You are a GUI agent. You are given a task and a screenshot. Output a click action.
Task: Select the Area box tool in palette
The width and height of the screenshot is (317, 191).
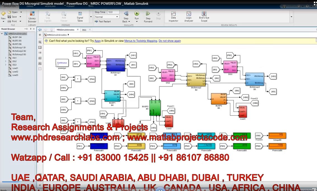(40, 69)
